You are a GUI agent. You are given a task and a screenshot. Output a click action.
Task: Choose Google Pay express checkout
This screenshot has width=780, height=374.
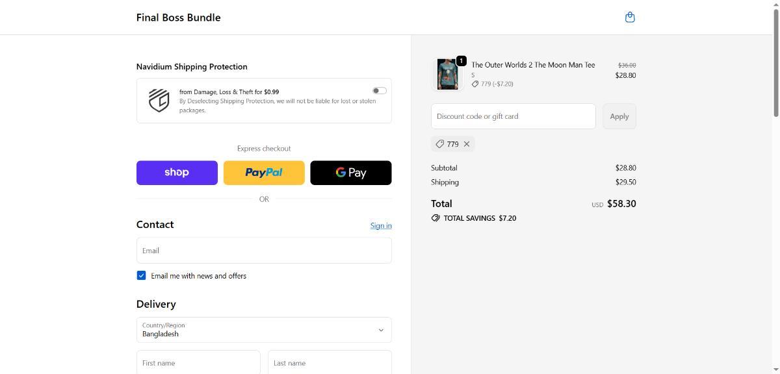351,173
